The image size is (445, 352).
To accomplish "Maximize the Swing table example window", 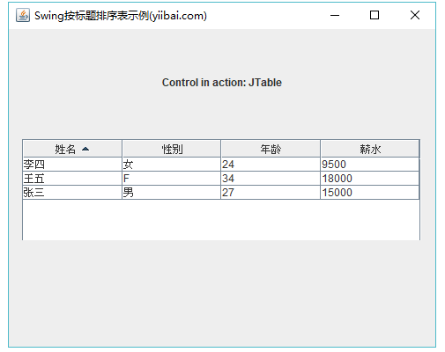I will click(x=375, y=15).
